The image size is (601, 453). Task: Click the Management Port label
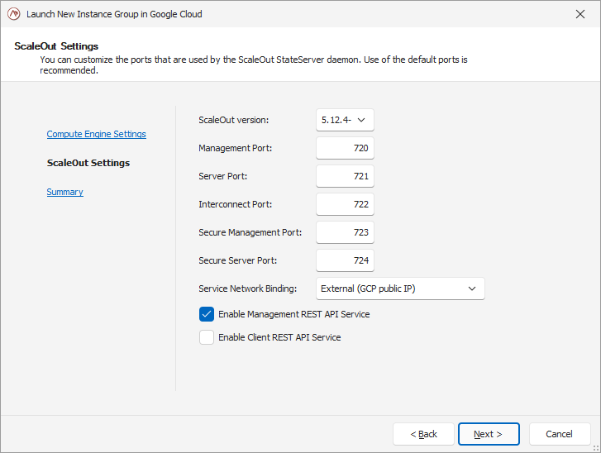pos(236,148)
